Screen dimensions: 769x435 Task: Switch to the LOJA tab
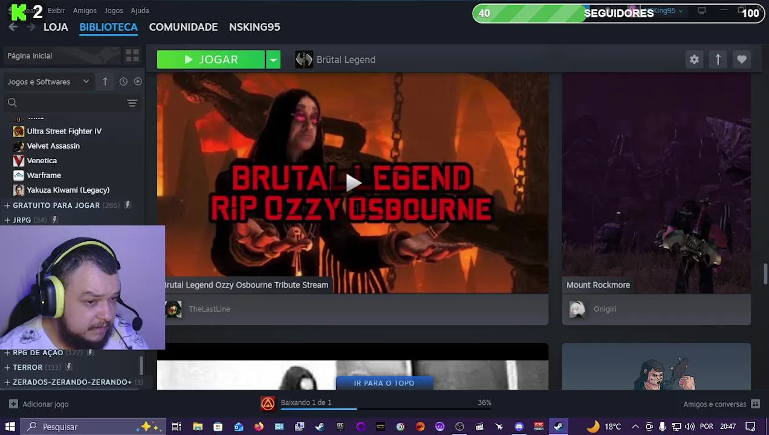pos(56,27)
